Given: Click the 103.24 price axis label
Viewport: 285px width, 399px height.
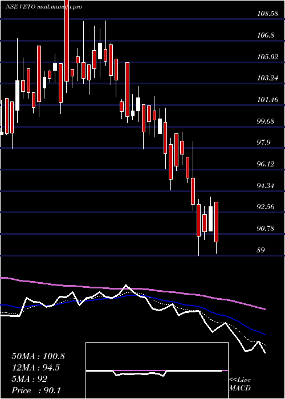Looking at the screenshot, I should pyautogui.click(x=267, y=78).
